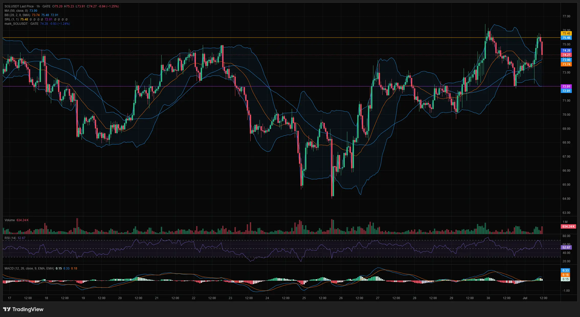
Task: Click the Jul label on time axis
Action: click(x=525, y=298)
